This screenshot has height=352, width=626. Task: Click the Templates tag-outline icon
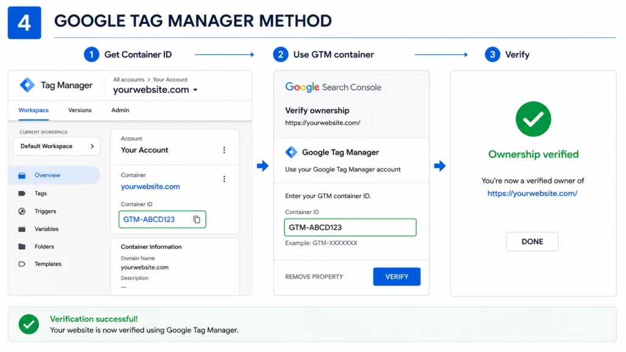click(x=22, y=264)
